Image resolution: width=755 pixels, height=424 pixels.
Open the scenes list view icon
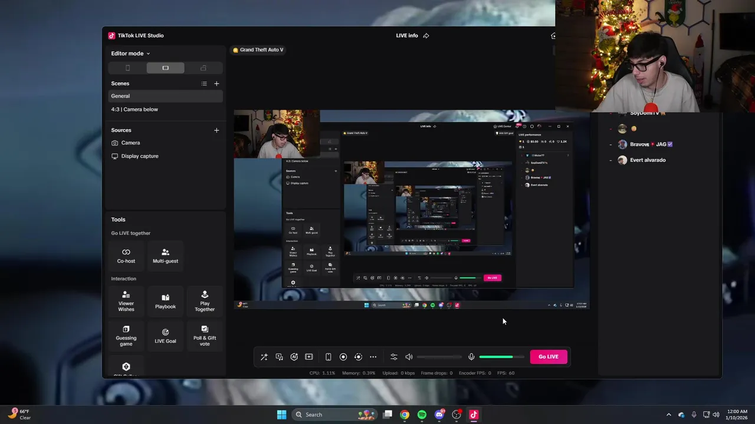click(x=204, y=84)
